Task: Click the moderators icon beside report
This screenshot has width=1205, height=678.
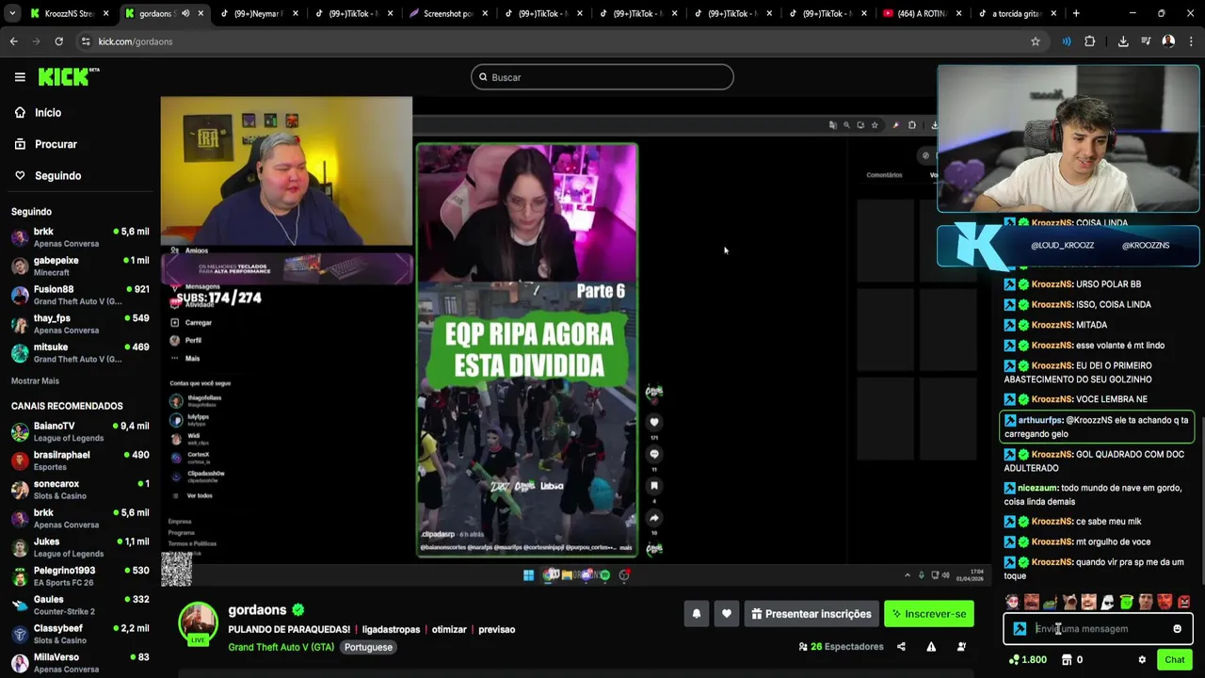Action: (961, 647)
